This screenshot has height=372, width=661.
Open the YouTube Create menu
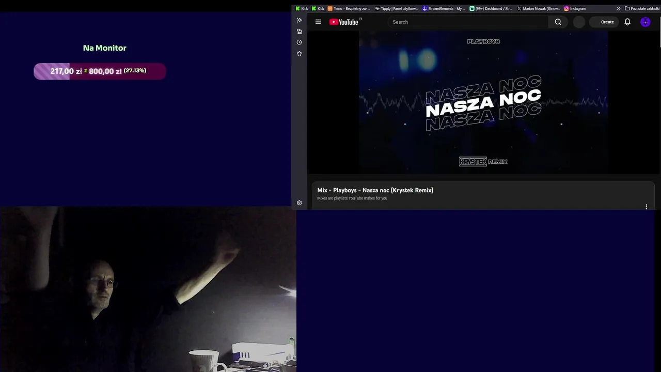click(x=604, y=22)
